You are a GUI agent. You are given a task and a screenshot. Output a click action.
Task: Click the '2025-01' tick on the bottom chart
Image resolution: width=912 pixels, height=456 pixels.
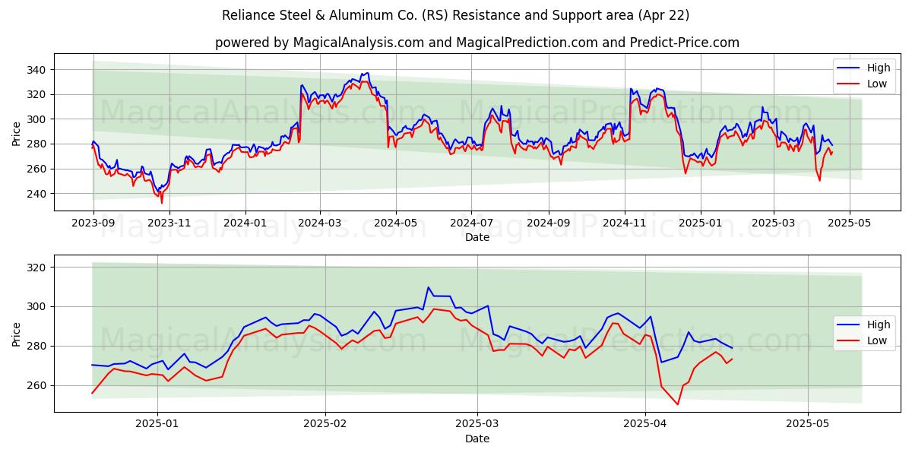point(157,424)
